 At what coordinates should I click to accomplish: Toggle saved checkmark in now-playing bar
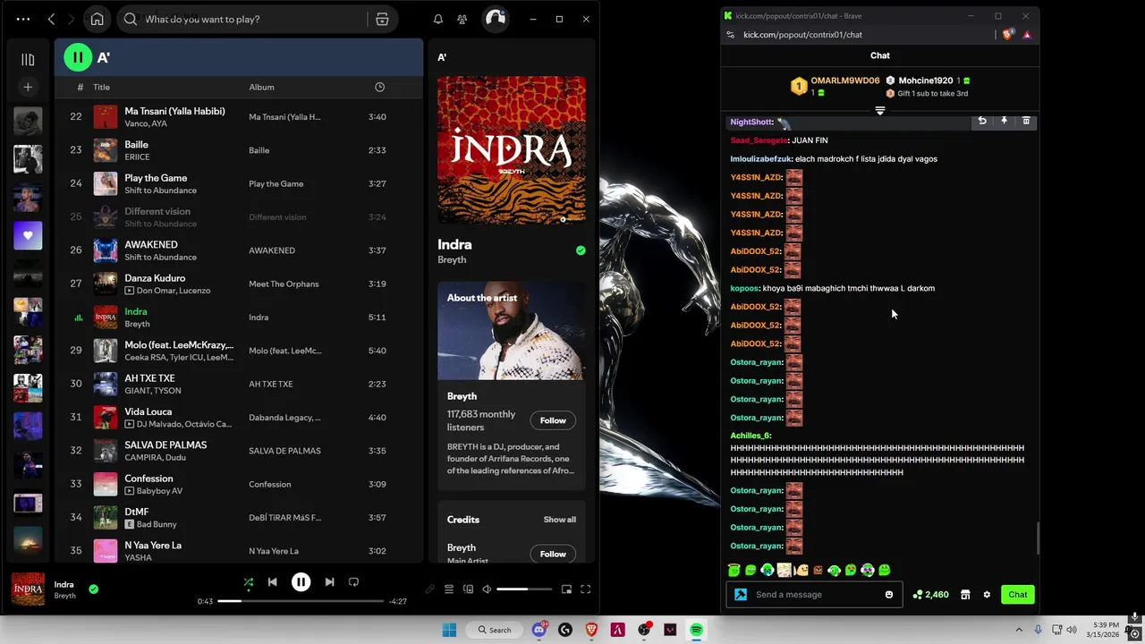coord(93,589)
